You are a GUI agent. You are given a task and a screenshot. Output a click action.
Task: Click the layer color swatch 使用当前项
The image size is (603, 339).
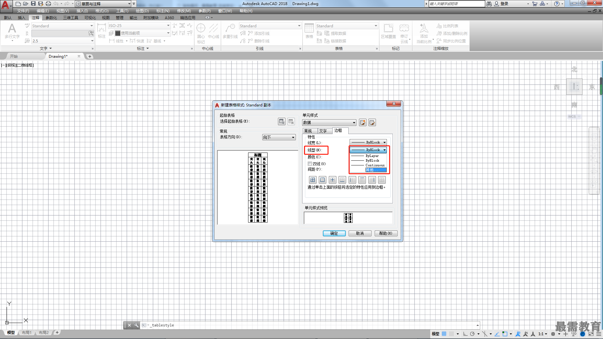[118, 33]
